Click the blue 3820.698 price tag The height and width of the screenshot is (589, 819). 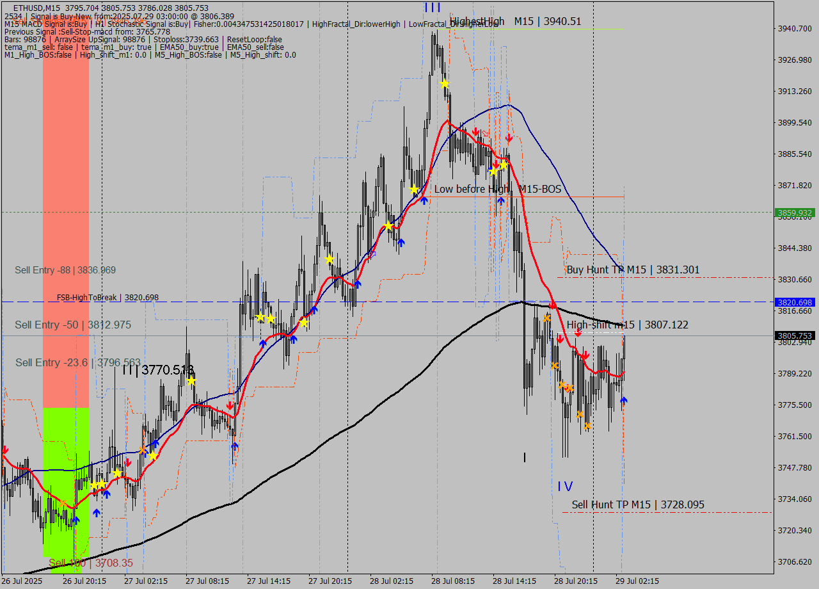click(x=794, y=302)
